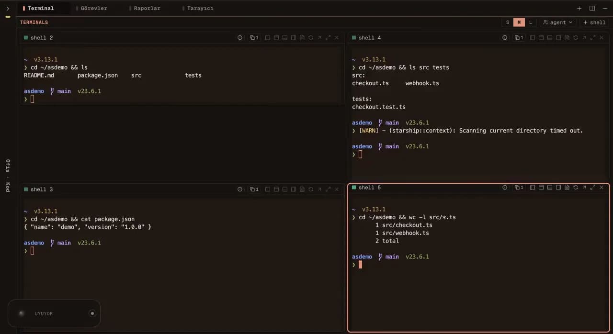
Task: Choose the top-bar layout icon in shell 2
Action: coord(276,38)
